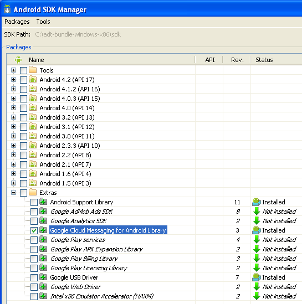Click the Android 4.0.3 (API 15) folder icon
The height and width of the screenshot is (304, 302).
click(33, 98)
